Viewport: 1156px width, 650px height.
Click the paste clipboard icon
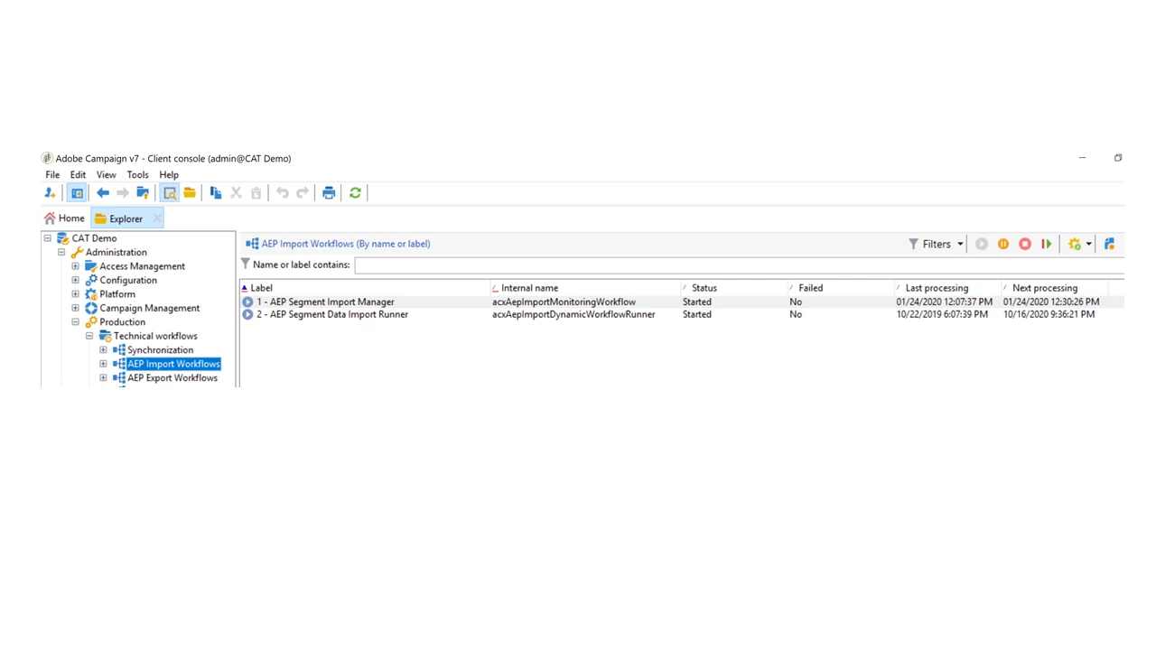pos(256,193)
